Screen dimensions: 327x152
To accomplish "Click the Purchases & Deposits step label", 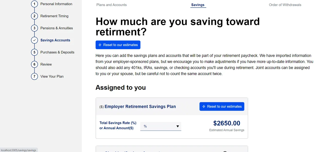I will [x=57, y=52].
